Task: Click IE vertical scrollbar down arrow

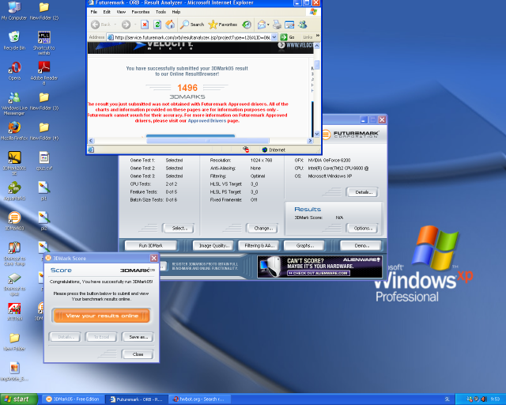Action: coord(317,134)
